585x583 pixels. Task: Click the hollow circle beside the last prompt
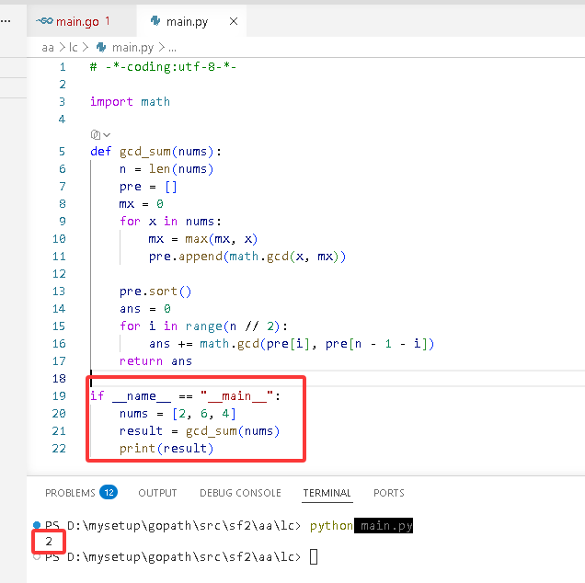37,557
